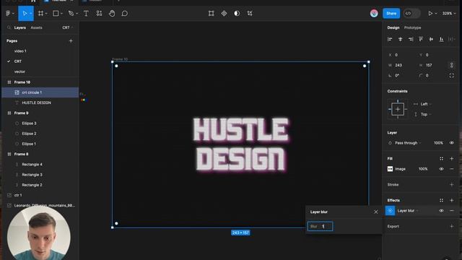
Task: Toggle layer visibility eye in Layer section
Action: pyautogui.click(x=452, y=143)
